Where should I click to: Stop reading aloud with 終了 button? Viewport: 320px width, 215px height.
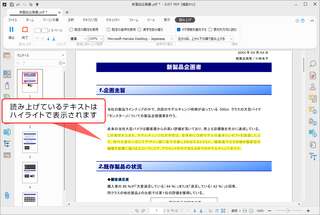[x=25, y=33]
